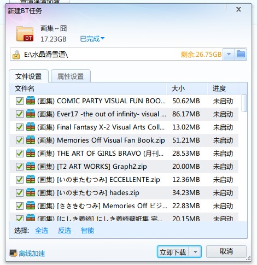
Task: Uncheck Memories Off Visual Fan Book.zip
Action: click(x=20, y=140)
